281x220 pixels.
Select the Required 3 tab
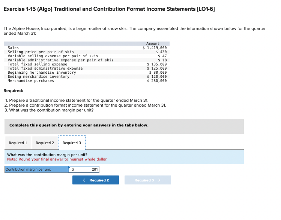72,143
